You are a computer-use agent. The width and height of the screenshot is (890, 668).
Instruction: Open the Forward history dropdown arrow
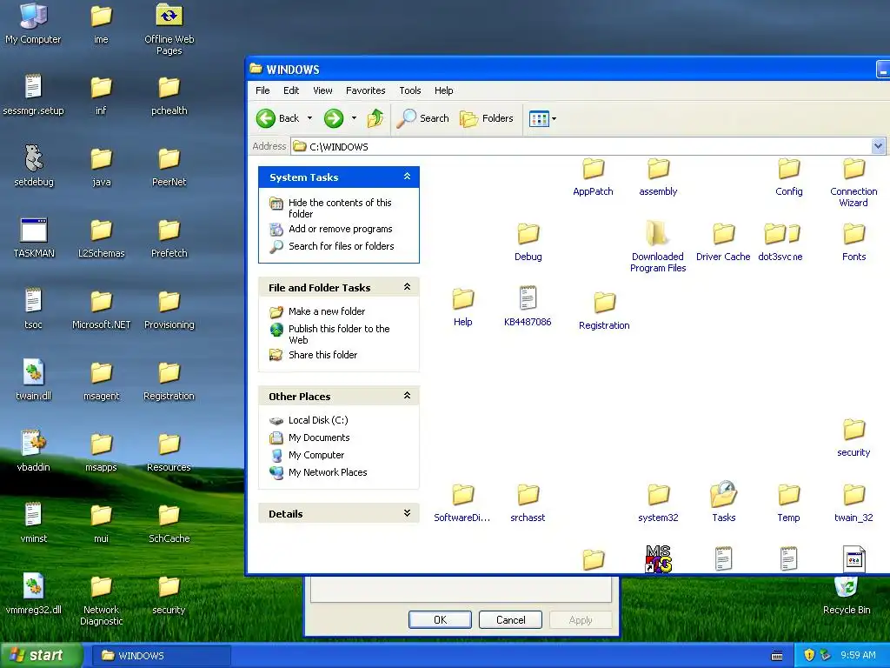click(x=355, y=118)
